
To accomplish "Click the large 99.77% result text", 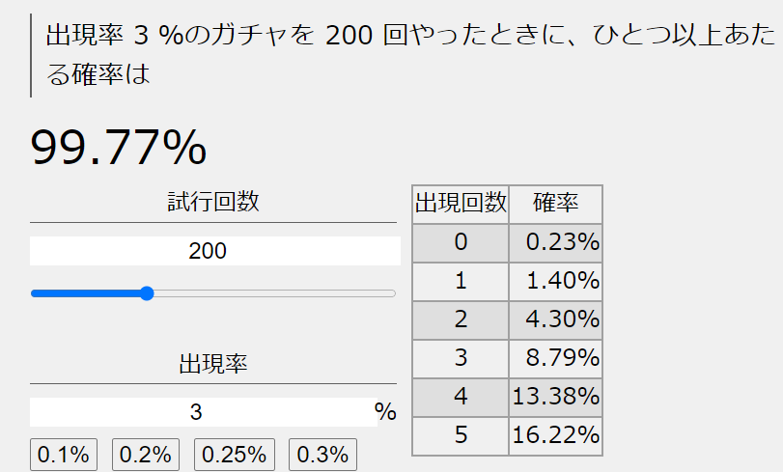I will tap(119, 147).
